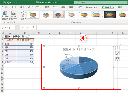128x93 pixels.
Task: Click cell containing B社 in column A
Action: (10, 51)
